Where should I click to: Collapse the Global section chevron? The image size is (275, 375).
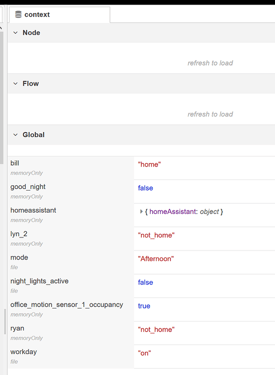click(x=15, y=134)
